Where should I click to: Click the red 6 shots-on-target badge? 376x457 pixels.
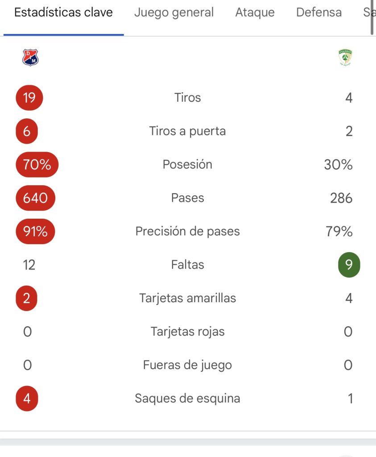click(27, 131)
